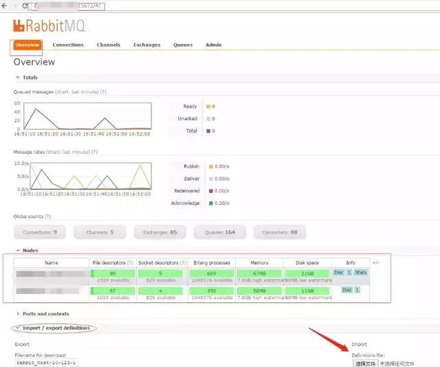
Task: Change queued messages chart range link
Action: [x=77, y=92]
